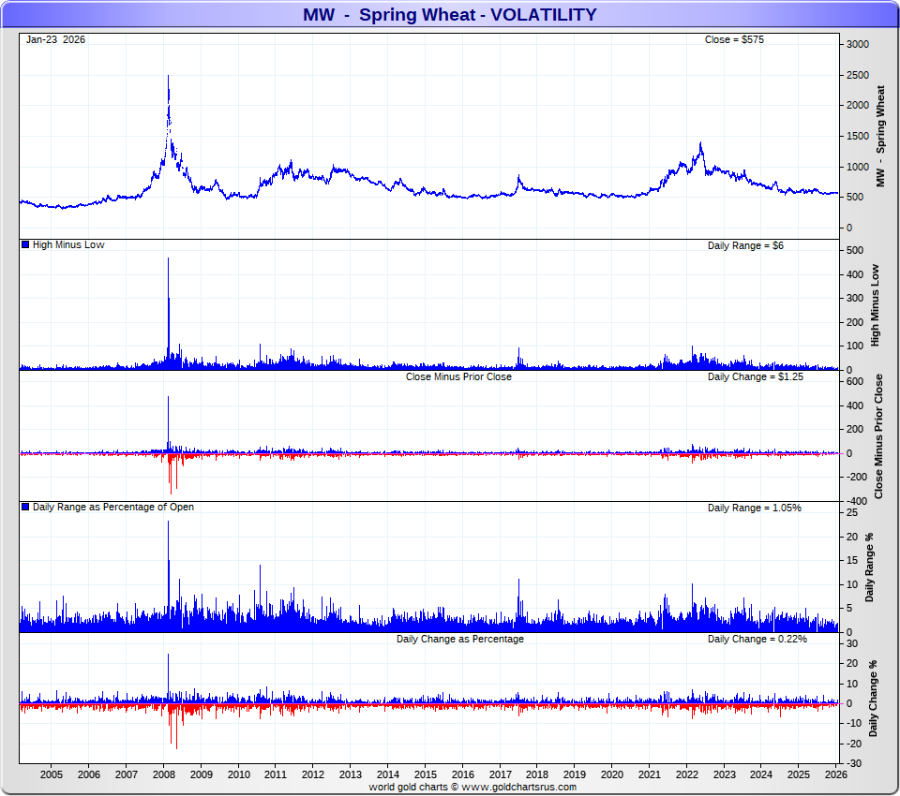Click the blue square beside High Minus Low
900x796 pixels.
tap(25, 245)
